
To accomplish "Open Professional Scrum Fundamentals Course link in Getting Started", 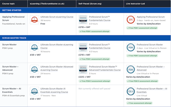I will [x=100, y=18].
